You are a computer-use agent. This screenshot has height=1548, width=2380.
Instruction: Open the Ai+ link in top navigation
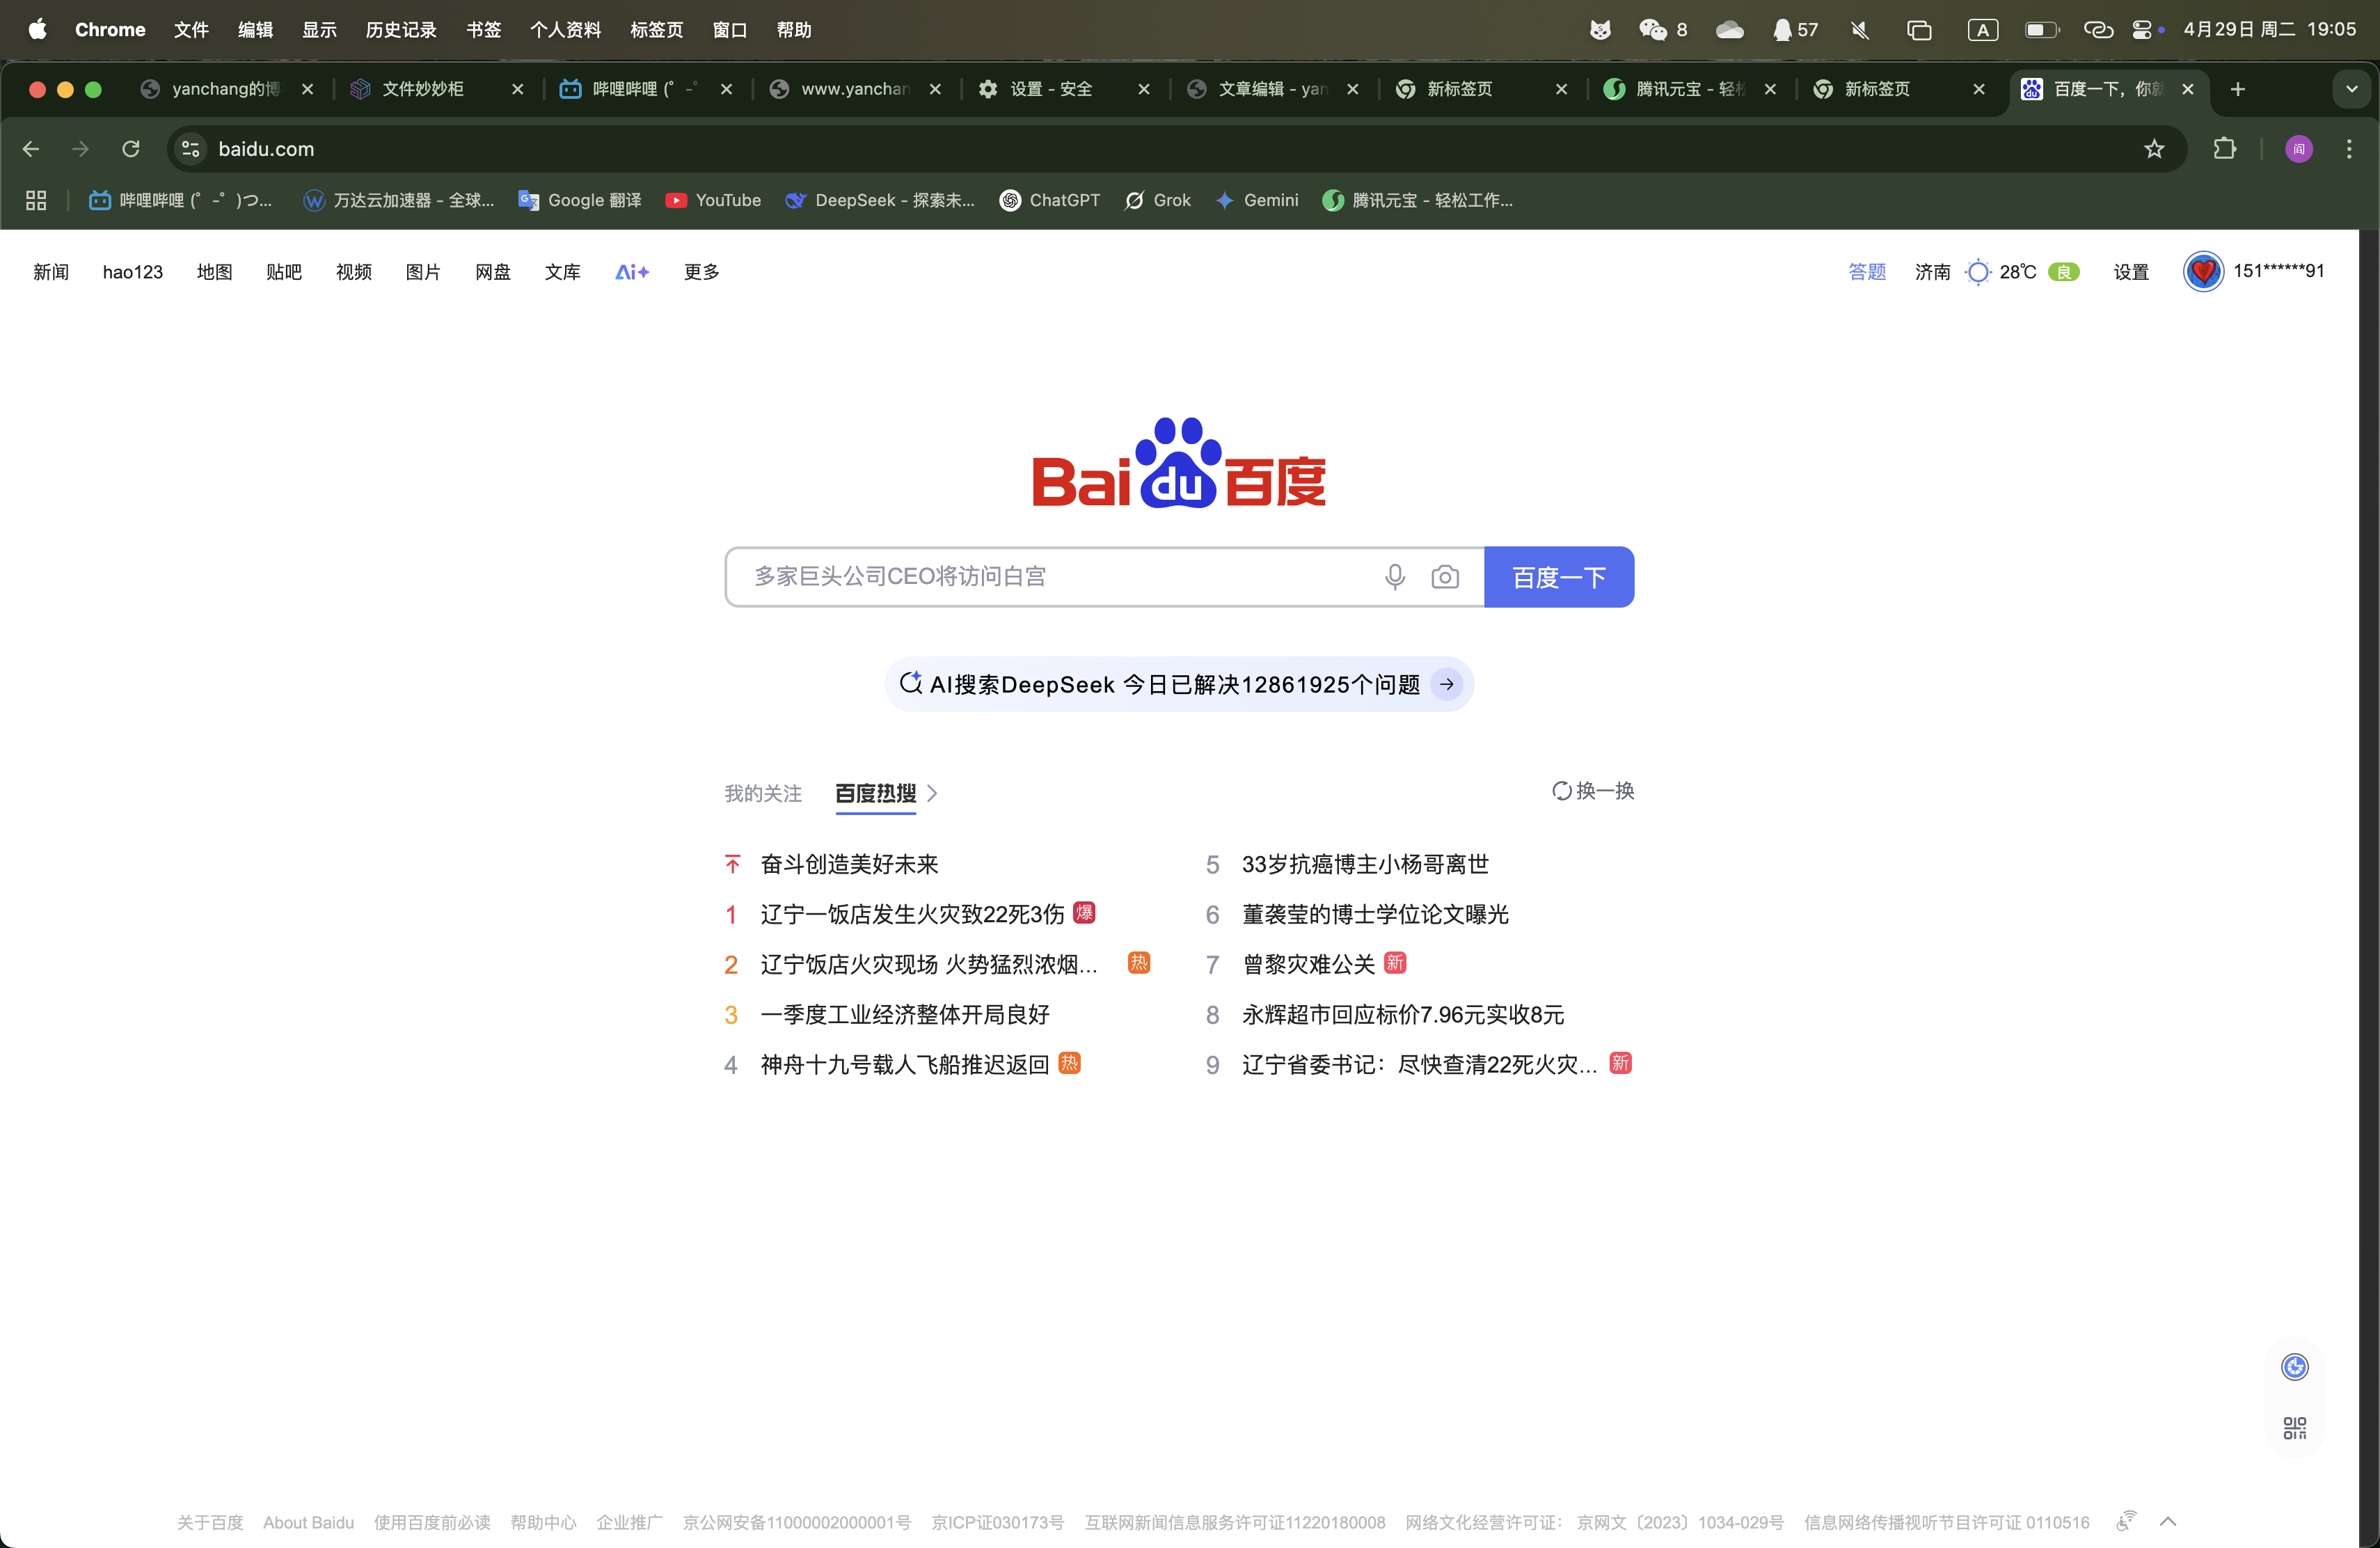[x=631, y=272]
